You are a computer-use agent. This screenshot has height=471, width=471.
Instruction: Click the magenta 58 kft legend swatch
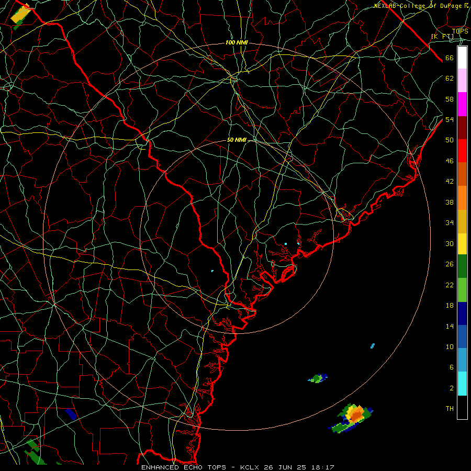point(462,104)
